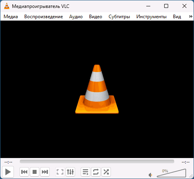Open the Воспроизведение menu
The width and height of the screenshot is (194, 179).
(43, 17)
